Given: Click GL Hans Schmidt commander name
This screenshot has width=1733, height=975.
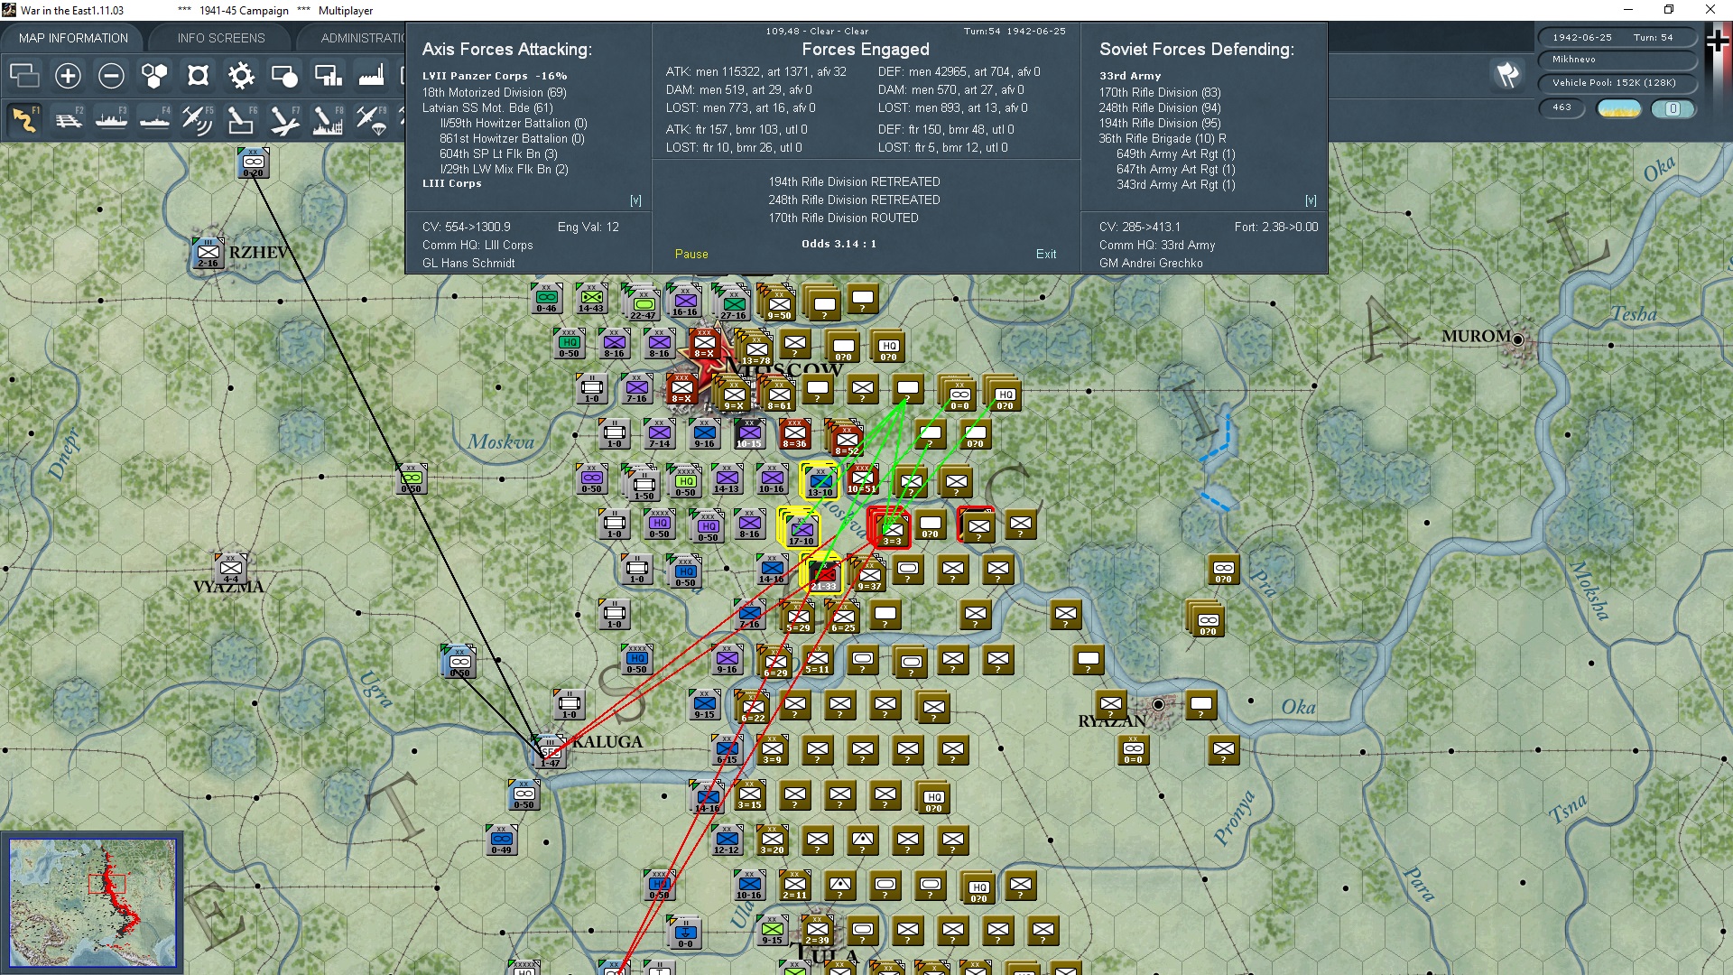Looking at the screenshot, I should [x=468, y=264].
